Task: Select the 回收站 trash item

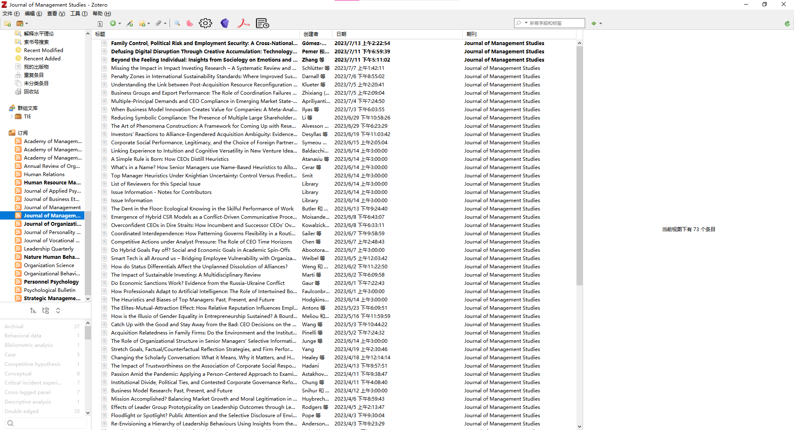Action: pos(31,92)
